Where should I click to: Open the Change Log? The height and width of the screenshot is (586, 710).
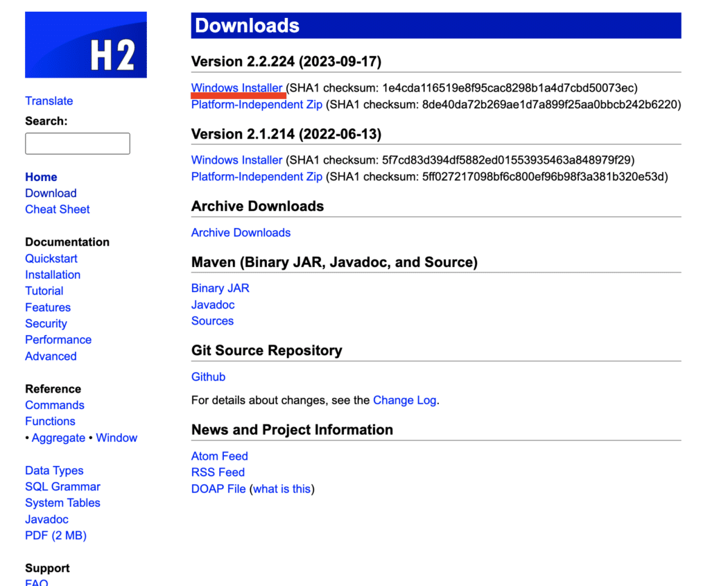404,400
